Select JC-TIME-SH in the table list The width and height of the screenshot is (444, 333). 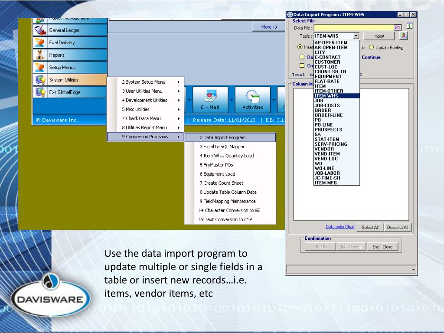pos(336,178)
